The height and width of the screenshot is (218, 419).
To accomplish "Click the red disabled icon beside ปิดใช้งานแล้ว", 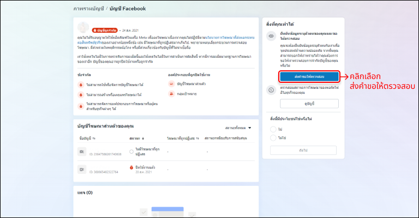I will [131, 167].
